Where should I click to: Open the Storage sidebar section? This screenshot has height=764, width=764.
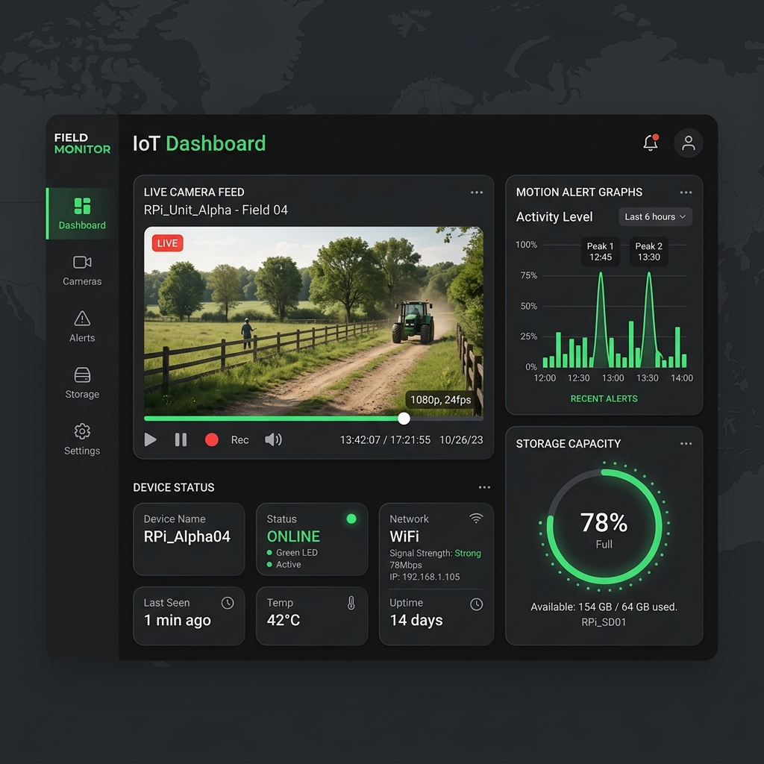[82, 383]
